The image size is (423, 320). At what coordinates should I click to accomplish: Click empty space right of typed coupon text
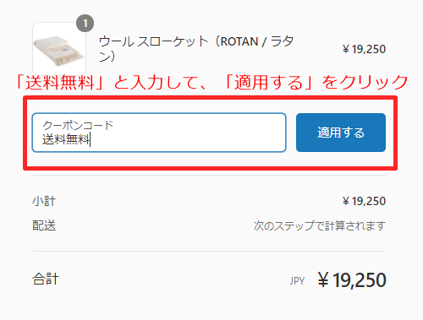coord(186,139)
